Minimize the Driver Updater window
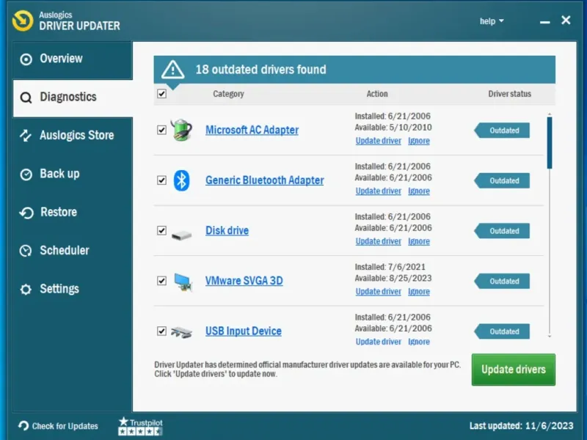The width and height of the screenshot is (587, 440). pos(544,23)
